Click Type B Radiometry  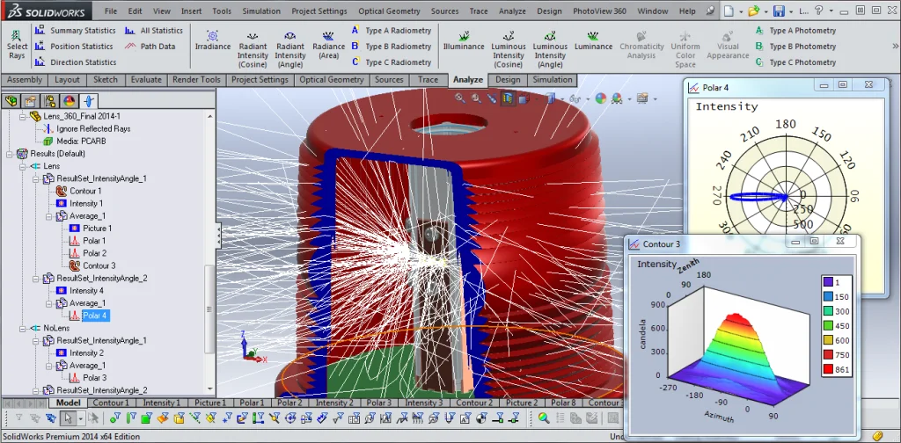tap(391, 47)
